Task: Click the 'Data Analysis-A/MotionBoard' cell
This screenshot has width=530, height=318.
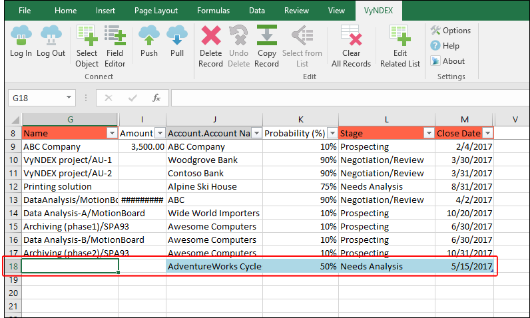Action: (x=70, y=214)
